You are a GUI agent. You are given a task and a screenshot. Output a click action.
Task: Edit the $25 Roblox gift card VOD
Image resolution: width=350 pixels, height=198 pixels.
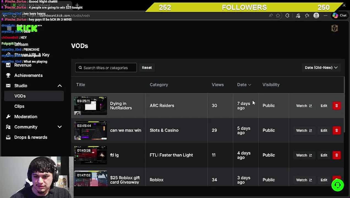[324, 180]
